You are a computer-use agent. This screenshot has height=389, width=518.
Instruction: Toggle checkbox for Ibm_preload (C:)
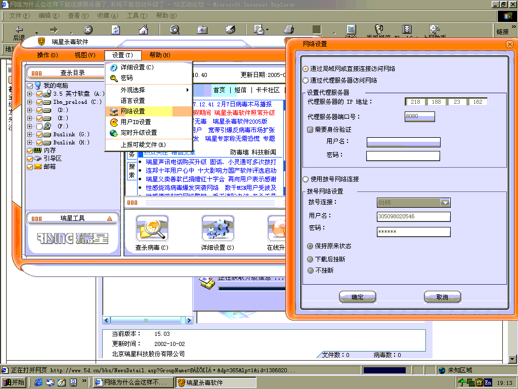pyautogui.click(x=39, y=102)
